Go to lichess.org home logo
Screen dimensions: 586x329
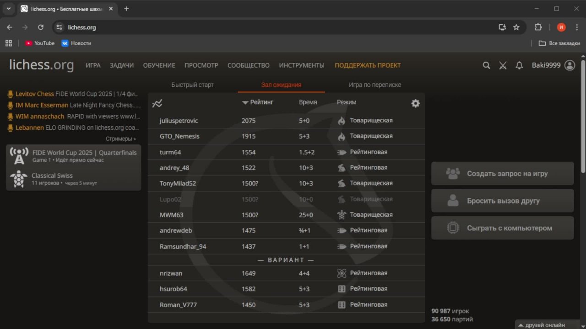coord(42,65)
